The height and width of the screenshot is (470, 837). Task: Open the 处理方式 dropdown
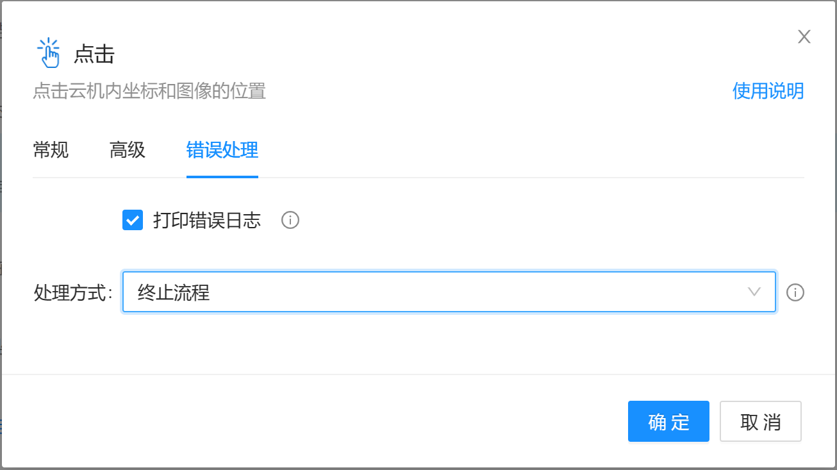click(x=449, y=292)
